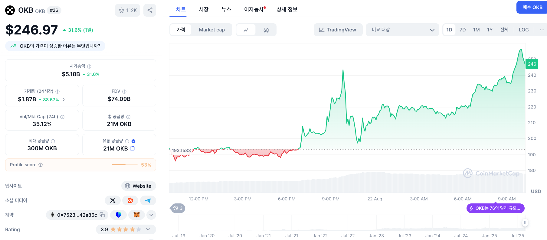Open info tooltip for Vol/Mkt Cap (24h)
The image size is (547, 240).
pyautogui.click(x=62, y=117)
